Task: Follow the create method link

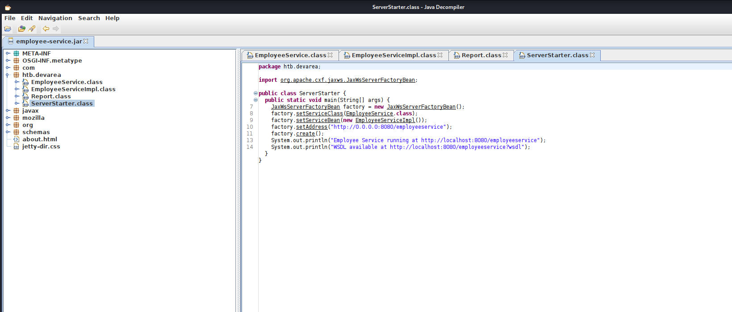Action: click(305, 134)
